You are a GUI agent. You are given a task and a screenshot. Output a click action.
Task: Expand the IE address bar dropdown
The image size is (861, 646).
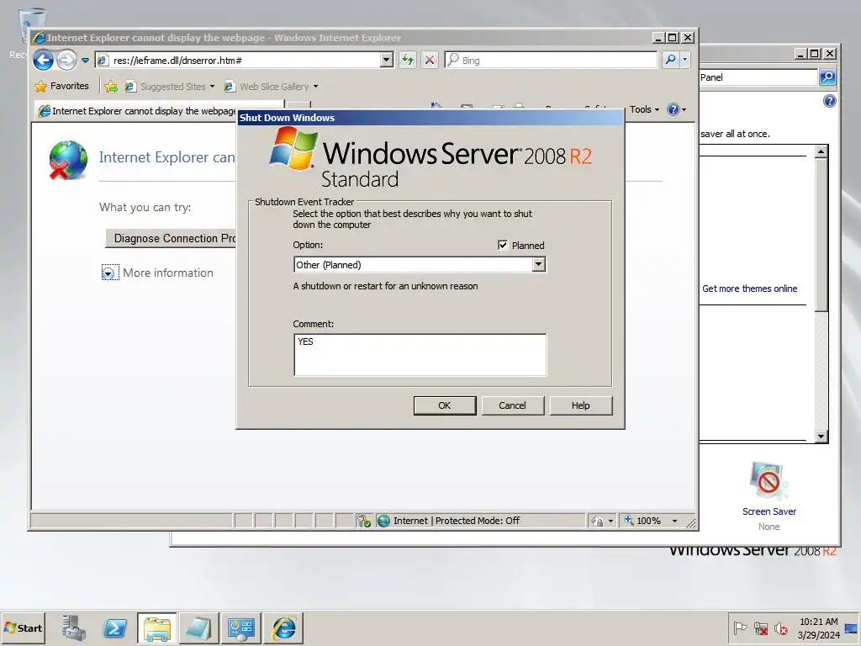pos(387,60)
